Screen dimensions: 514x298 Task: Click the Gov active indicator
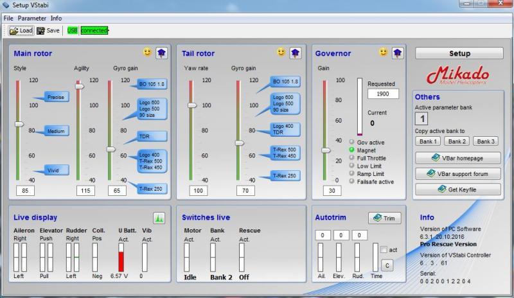click(x=352, y=142)
